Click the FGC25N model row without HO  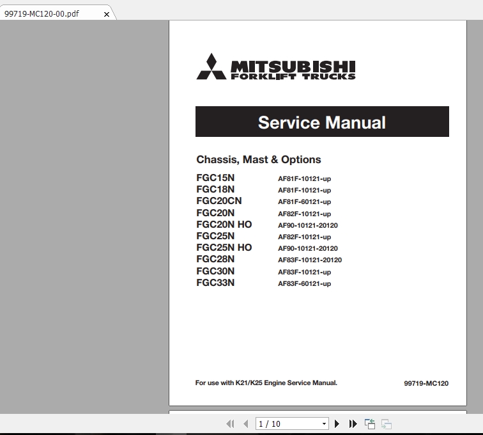(215, 236)
